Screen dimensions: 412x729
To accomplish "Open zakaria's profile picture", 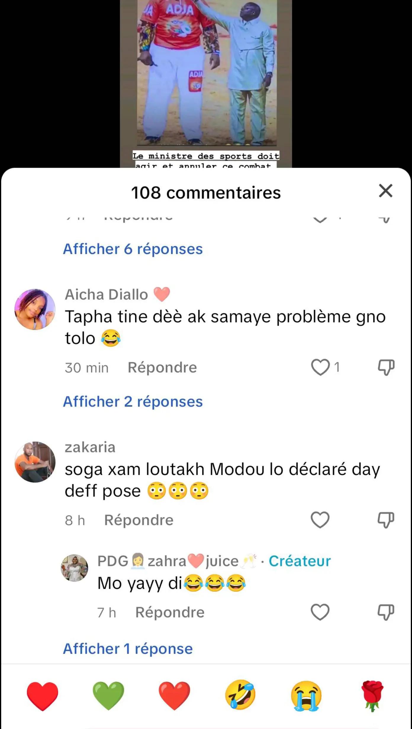I will coord(35,462).
